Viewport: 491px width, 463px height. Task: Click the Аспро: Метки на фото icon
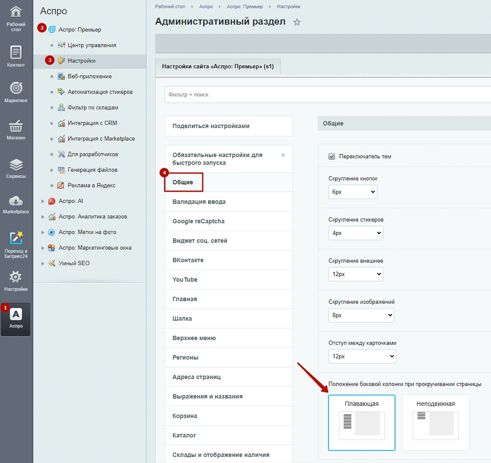click(x=52, y=232)
